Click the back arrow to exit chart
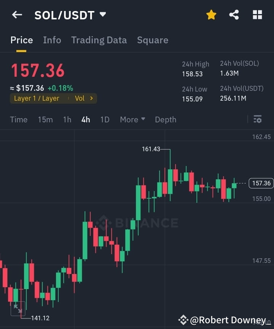The image size is (274, 329). coord(16,14)
